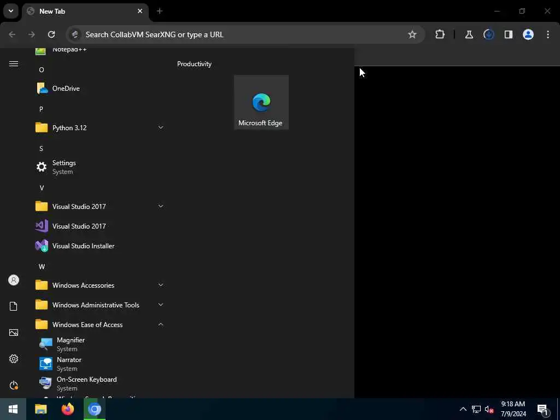Image resolution: width=560 pixels, height=420 pixels.
Task: Expand Windows Administrative Tools folder
Action: [x=100, y=305]
